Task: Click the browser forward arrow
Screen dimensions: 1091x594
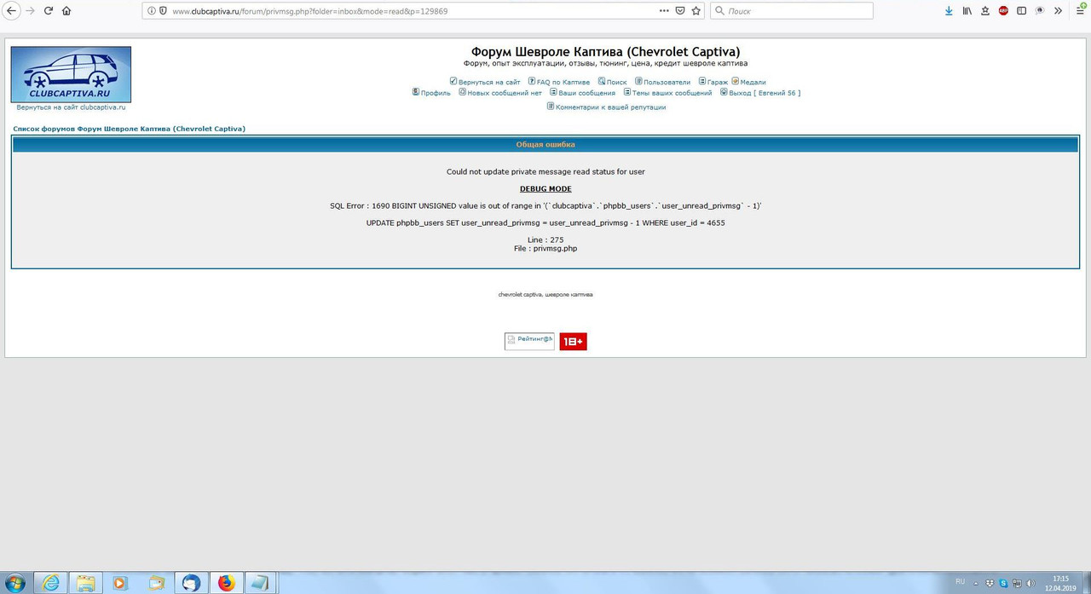Action: coord(30,11)
